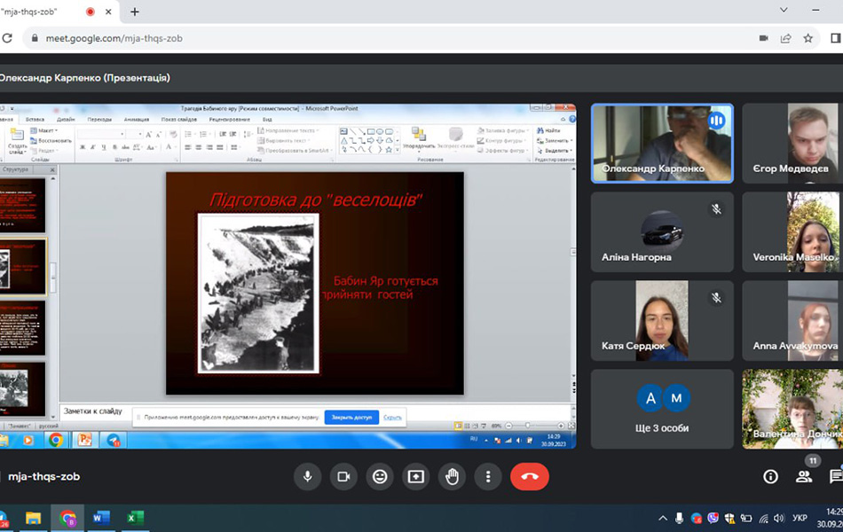The height and width of the screenshot is (532, 843).
Task: Raise your hand in the meeting
Action: click(453, 477)
